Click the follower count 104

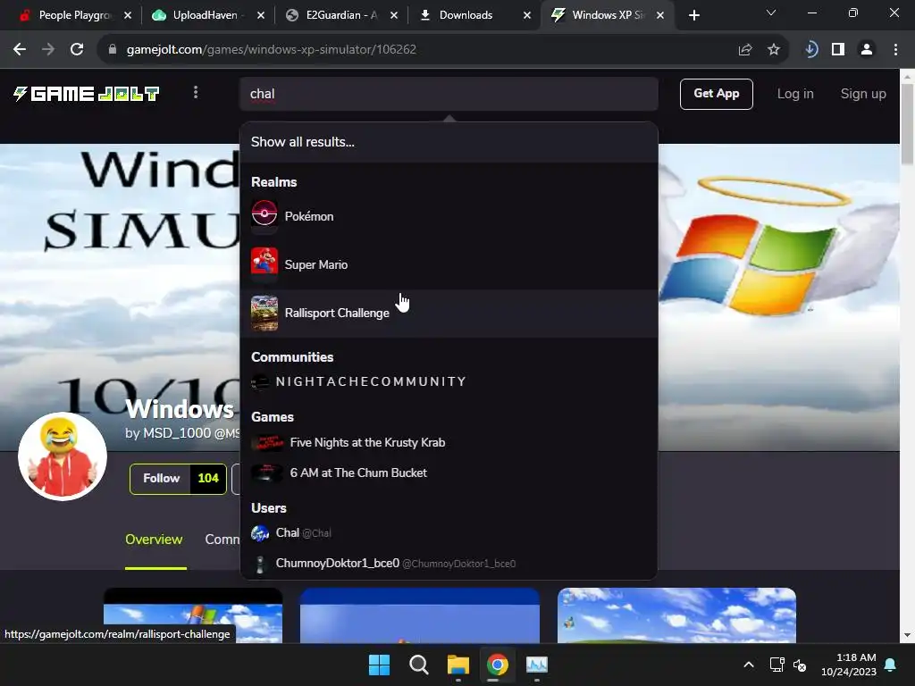point(207,479)
